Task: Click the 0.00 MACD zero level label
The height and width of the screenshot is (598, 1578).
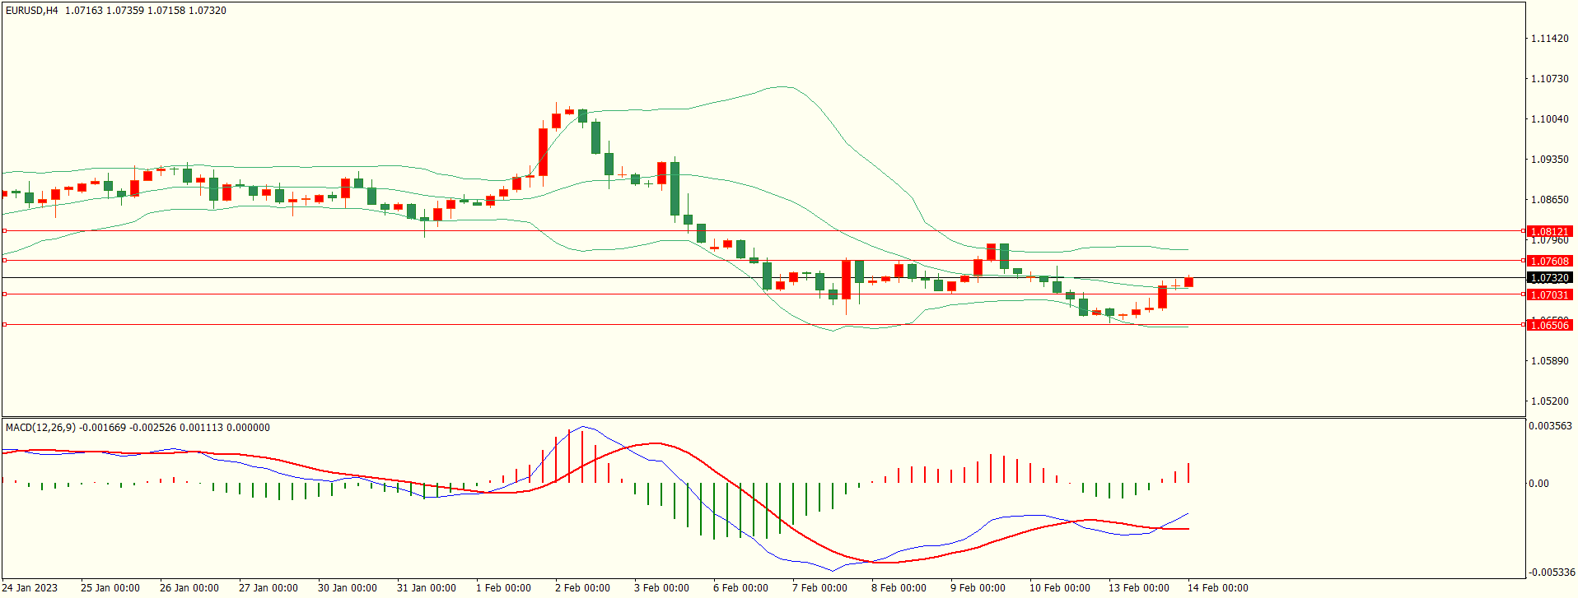Action: [1538, 484]
